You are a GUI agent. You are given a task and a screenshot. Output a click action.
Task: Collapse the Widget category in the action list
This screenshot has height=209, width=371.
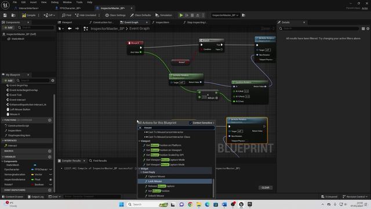139,169
